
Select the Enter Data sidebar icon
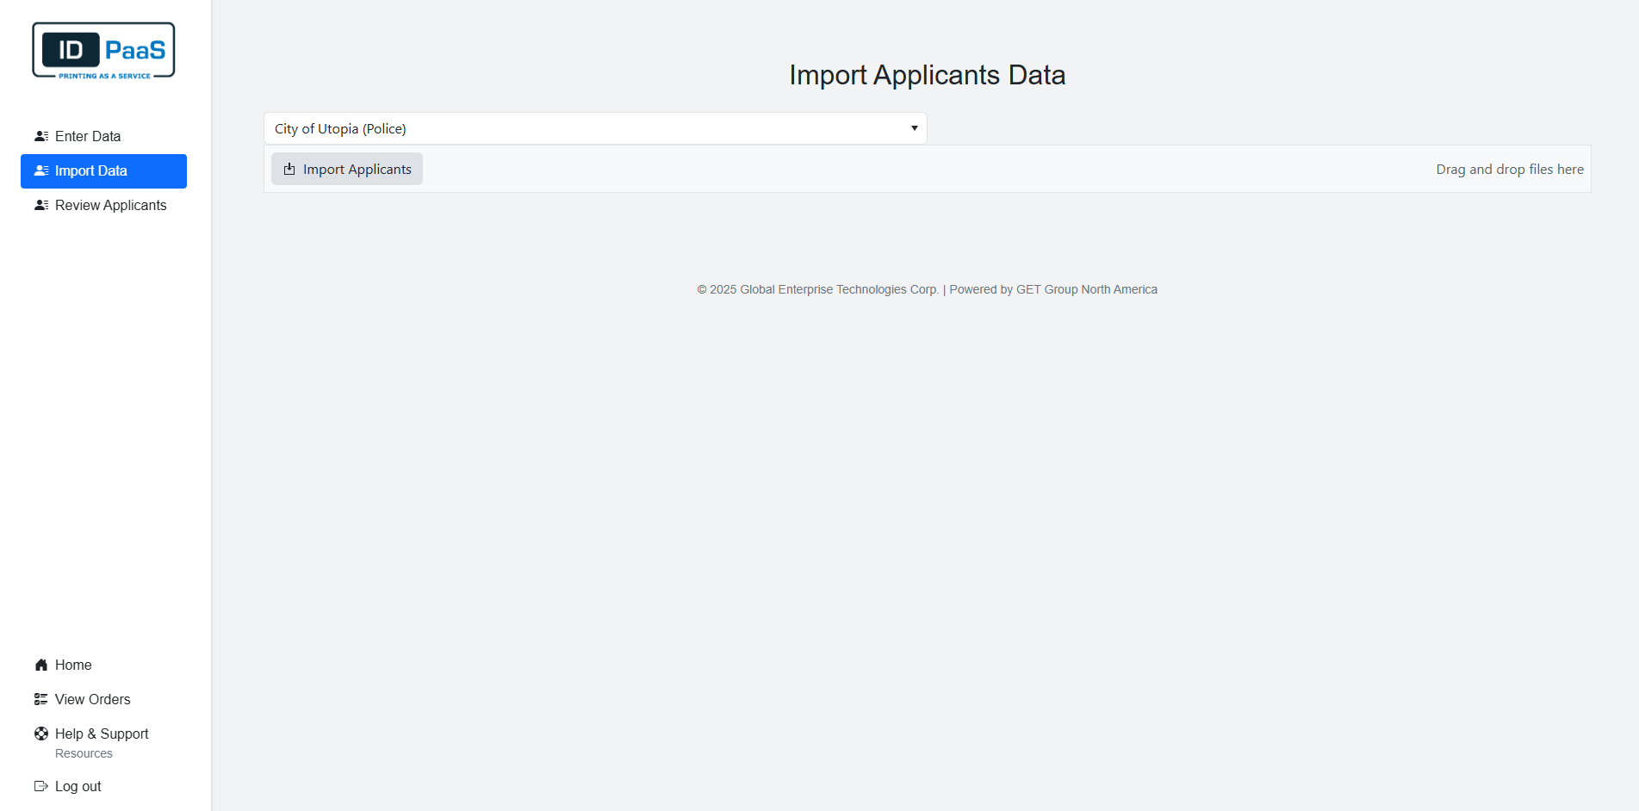[x=40, y=136]
